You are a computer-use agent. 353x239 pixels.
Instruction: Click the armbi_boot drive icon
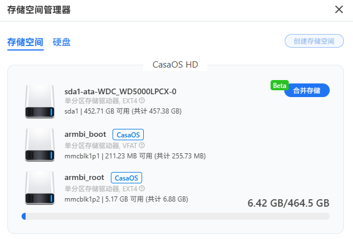pos(40,144)
